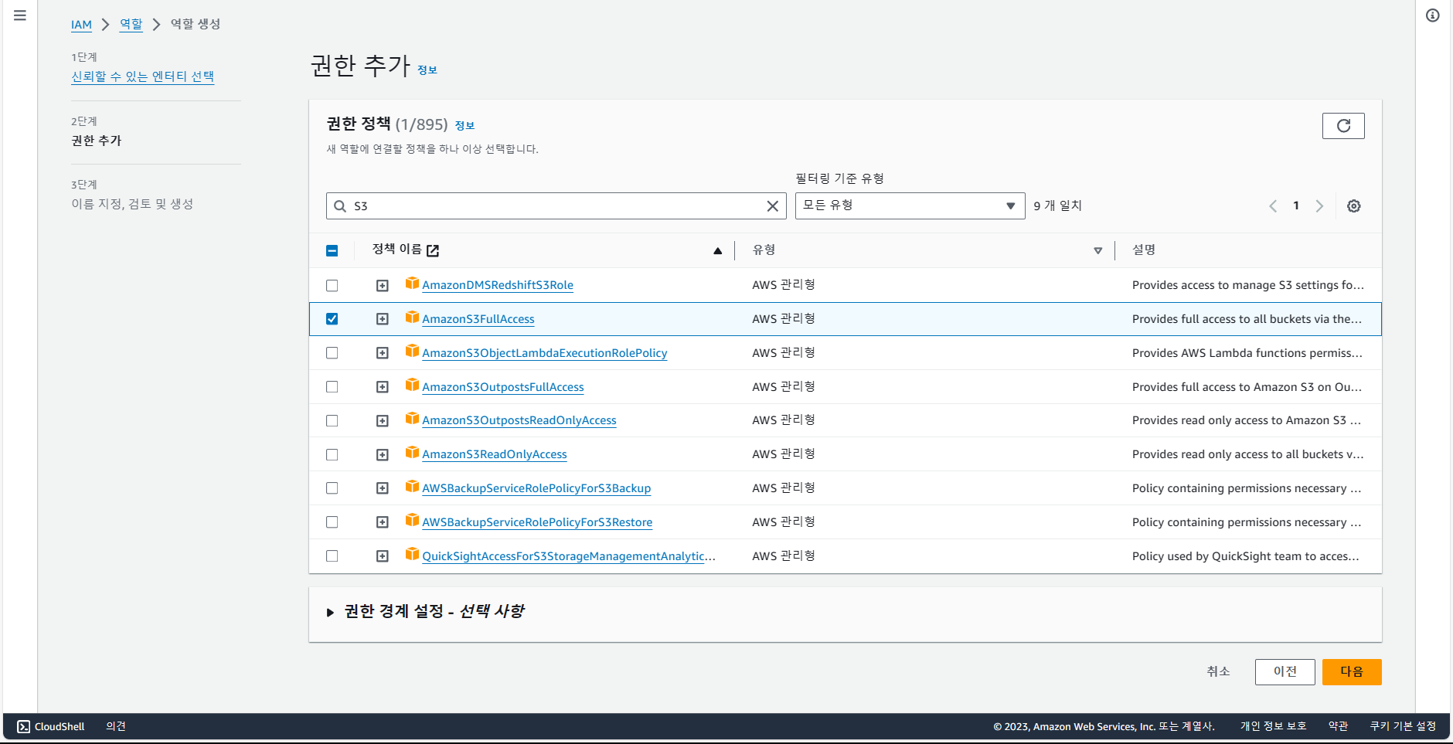Click the AmazonS3FullAccess policy cube icon
Viewport: 1453px width, 744px height.
(x=413, y=318)
